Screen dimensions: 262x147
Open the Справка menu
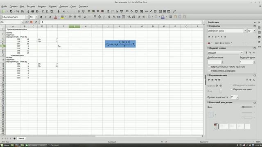[83, 7]
